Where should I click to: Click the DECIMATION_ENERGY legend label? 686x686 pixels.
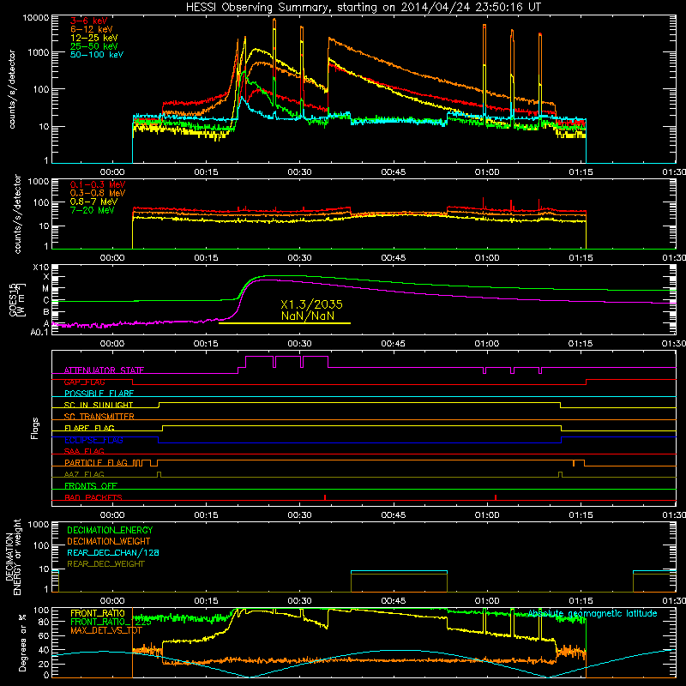point(110,530)
